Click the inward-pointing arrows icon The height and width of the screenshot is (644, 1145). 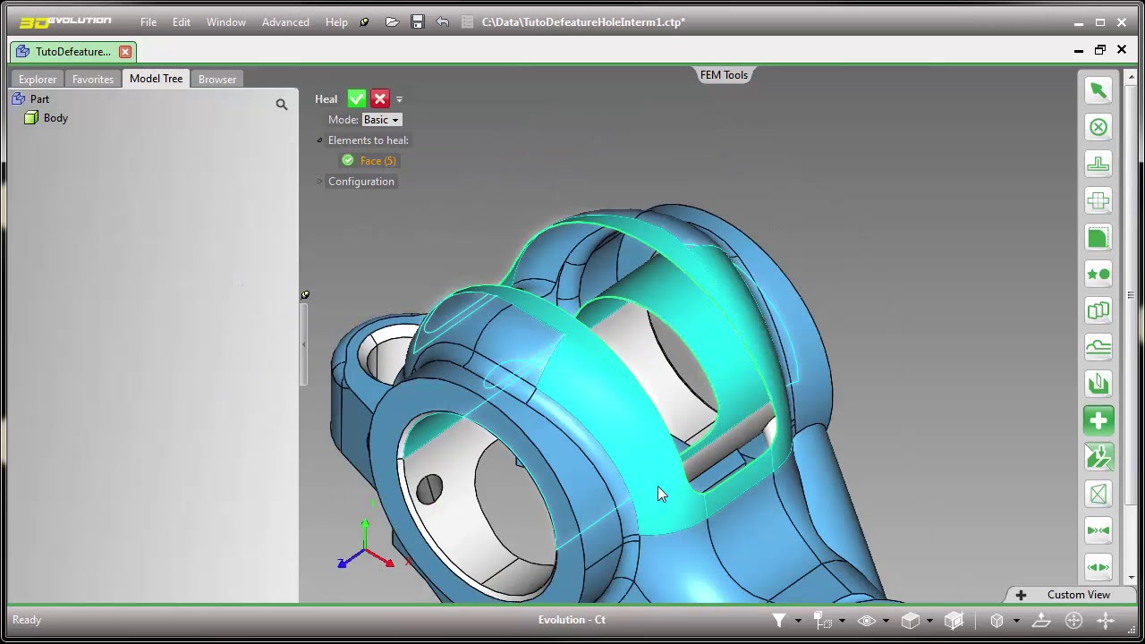(x=1098, y=530)
